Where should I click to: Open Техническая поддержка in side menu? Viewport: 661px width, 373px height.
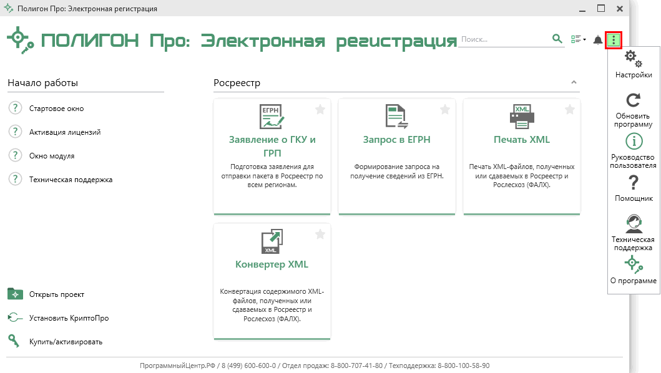click(634, 233)
